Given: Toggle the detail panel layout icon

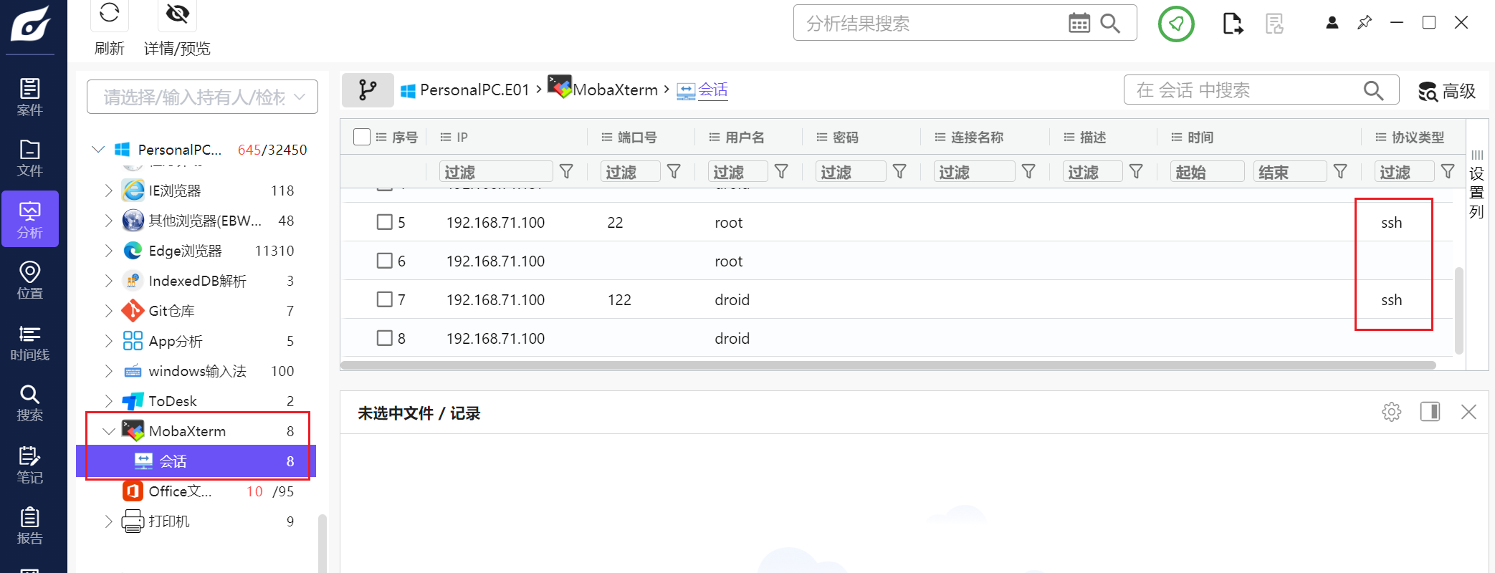Looking at the screenshot, I should click(x=1430, y=412).
